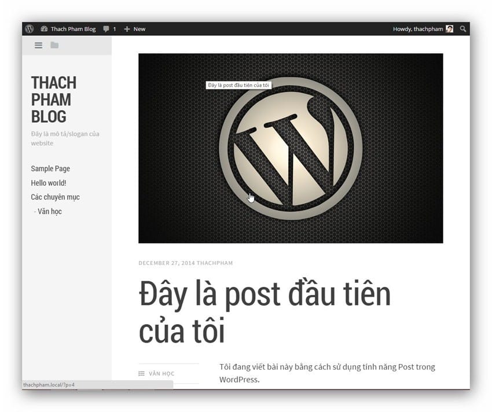Viewport: 492px width, 412px height.
Task: Open the folder widgets icon in sidebar
Action: point(54,45)
